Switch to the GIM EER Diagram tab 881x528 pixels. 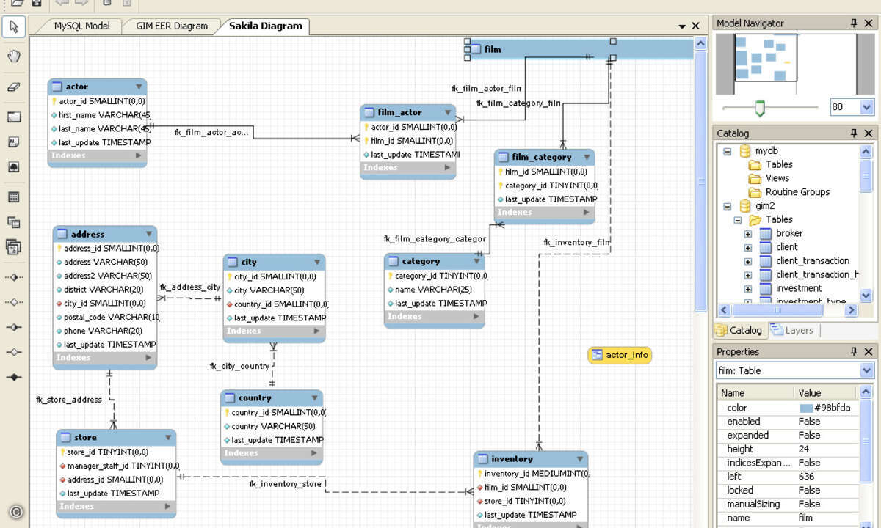pos(172,26)
